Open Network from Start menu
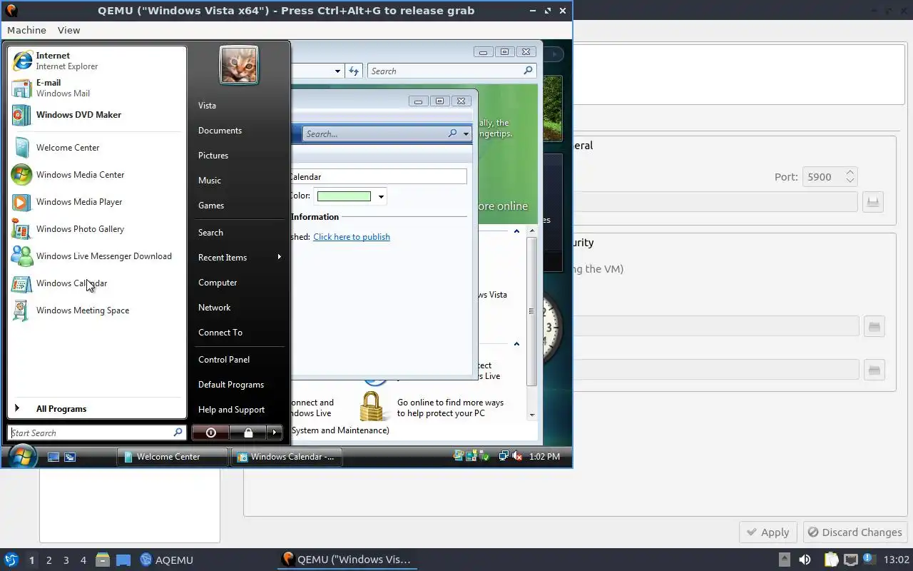The width and height of the screenshot is (913, 571). 214,308
